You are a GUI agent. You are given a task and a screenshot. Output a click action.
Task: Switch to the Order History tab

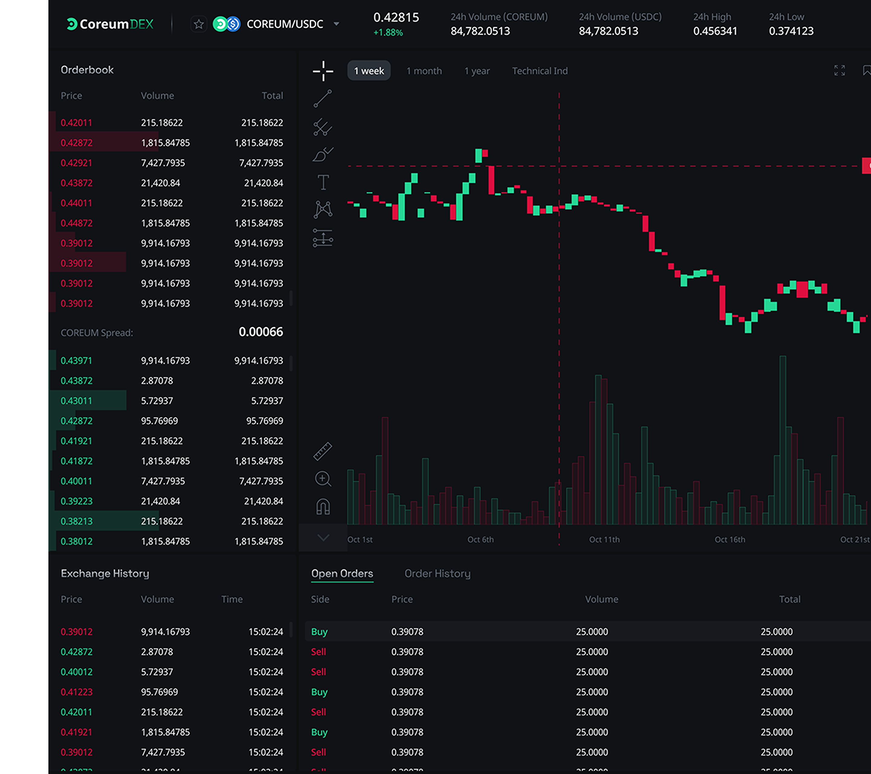(437, 573)
